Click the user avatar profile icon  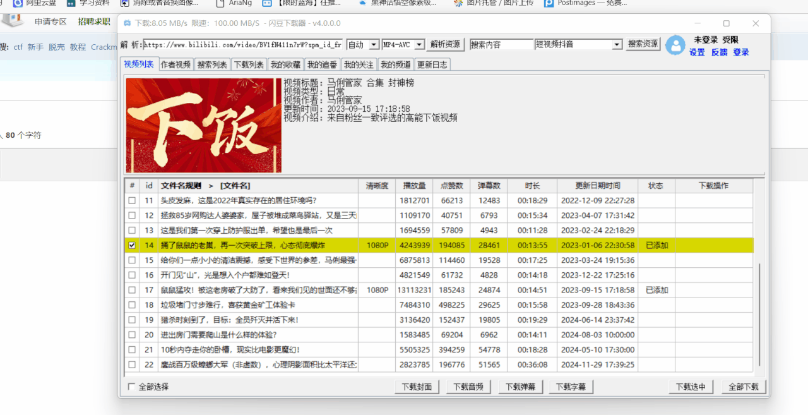point(675,45)
